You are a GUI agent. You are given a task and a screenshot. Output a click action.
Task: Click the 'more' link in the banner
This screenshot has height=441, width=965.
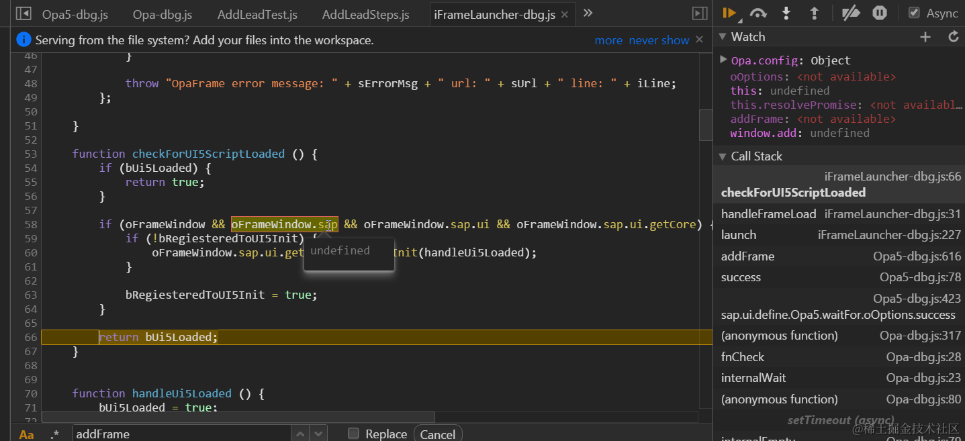pyautogui.click(x=608, y=40)
